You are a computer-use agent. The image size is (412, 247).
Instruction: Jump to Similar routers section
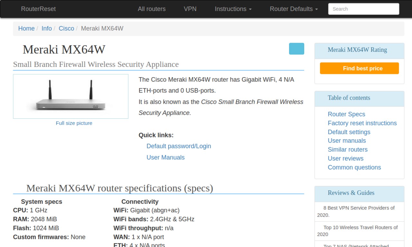[x=348, y=150]
